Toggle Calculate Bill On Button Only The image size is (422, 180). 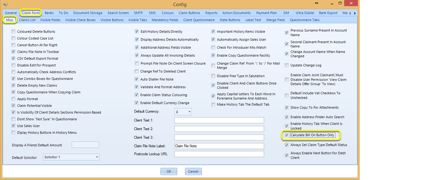[x=287, y=135]
